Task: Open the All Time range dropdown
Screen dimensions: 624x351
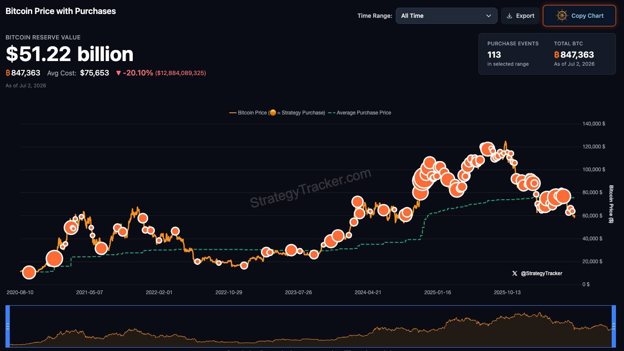Action: click(446, 16)
